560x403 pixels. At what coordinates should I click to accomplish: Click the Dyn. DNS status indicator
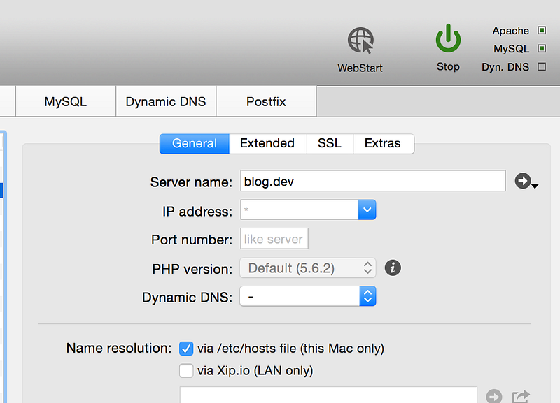pos(542,66)
